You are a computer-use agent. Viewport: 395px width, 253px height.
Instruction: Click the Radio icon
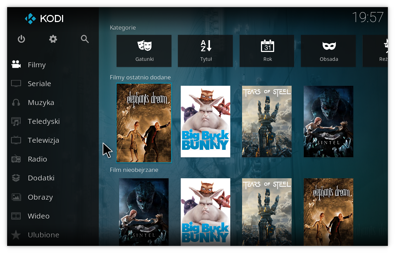tap(16, 159)
